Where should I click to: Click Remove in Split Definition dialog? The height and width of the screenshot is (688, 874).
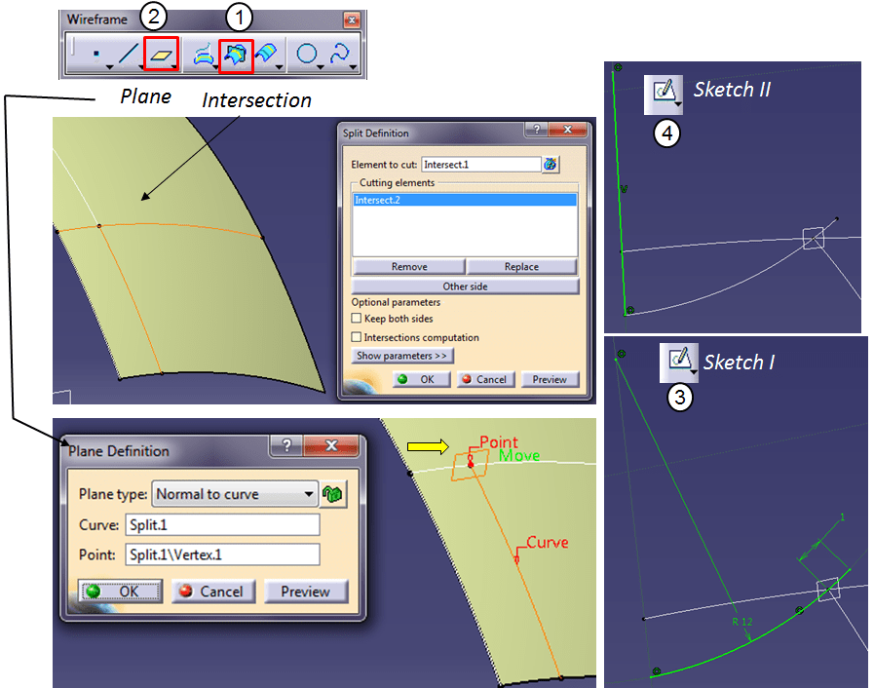408,267
